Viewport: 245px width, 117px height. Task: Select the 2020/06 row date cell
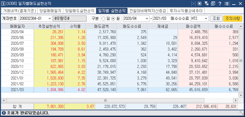pos(18,38)
